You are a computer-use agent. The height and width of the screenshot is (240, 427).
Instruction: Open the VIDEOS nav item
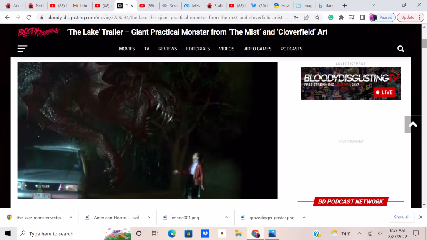[226, 49]
